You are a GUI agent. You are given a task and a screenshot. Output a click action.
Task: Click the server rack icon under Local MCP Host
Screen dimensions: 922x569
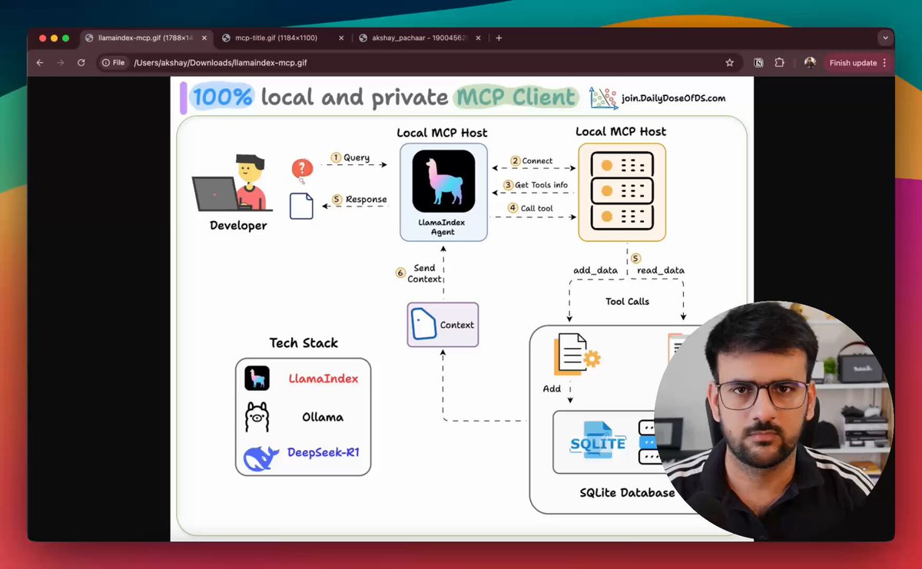[x=621, y=189]
